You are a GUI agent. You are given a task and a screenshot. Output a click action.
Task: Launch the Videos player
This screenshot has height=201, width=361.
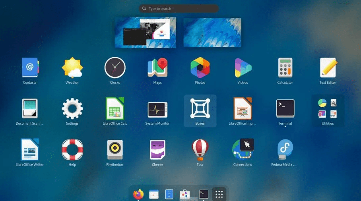click(x=243, y=71)
